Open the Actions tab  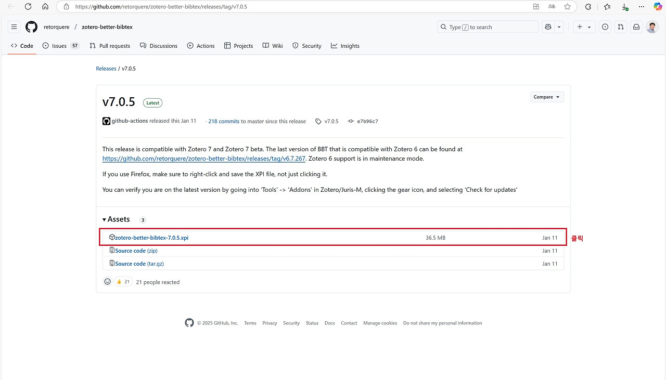(201, 46)
